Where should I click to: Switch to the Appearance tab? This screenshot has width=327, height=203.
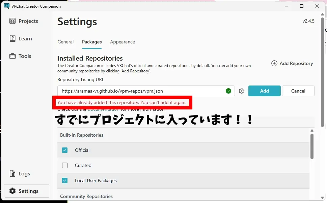point(122,42)
